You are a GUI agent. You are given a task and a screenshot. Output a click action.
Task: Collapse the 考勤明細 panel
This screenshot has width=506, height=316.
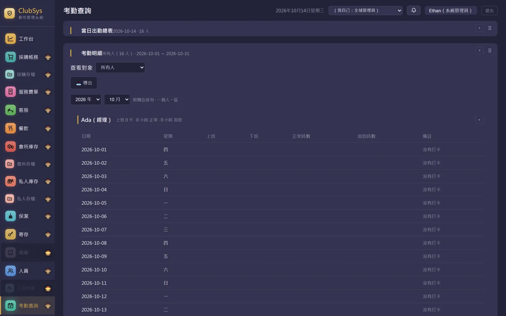479,51
